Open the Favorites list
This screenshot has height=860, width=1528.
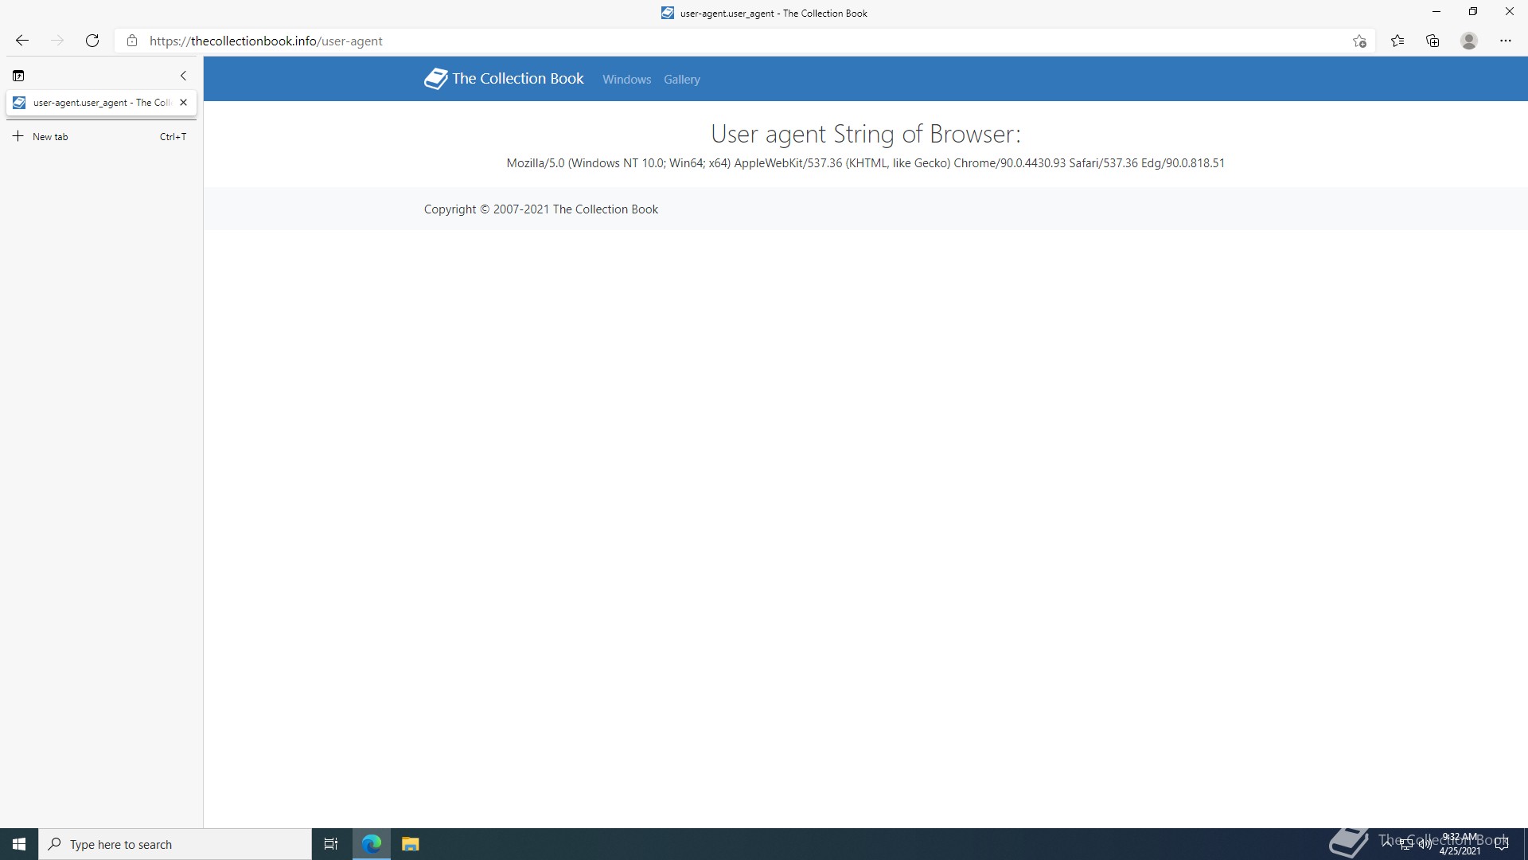coord(1397,41)
